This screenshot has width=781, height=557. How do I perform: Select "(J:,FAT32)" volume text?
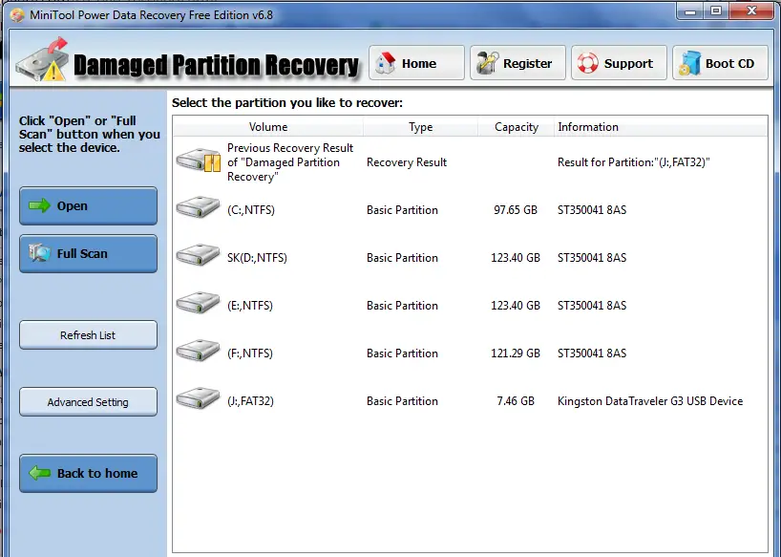tap(250, 401)
